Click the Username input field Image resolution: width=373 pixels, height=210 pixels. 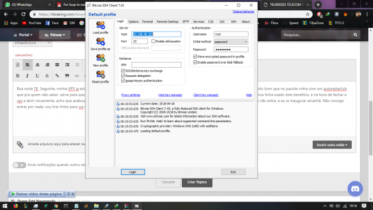point(231,34)
